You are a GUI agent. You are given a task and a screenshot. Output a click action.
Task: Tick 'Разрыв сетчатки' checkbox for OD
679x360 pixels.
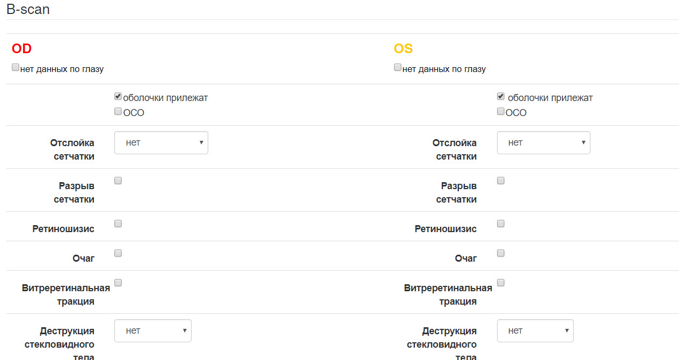pos(118,181)
